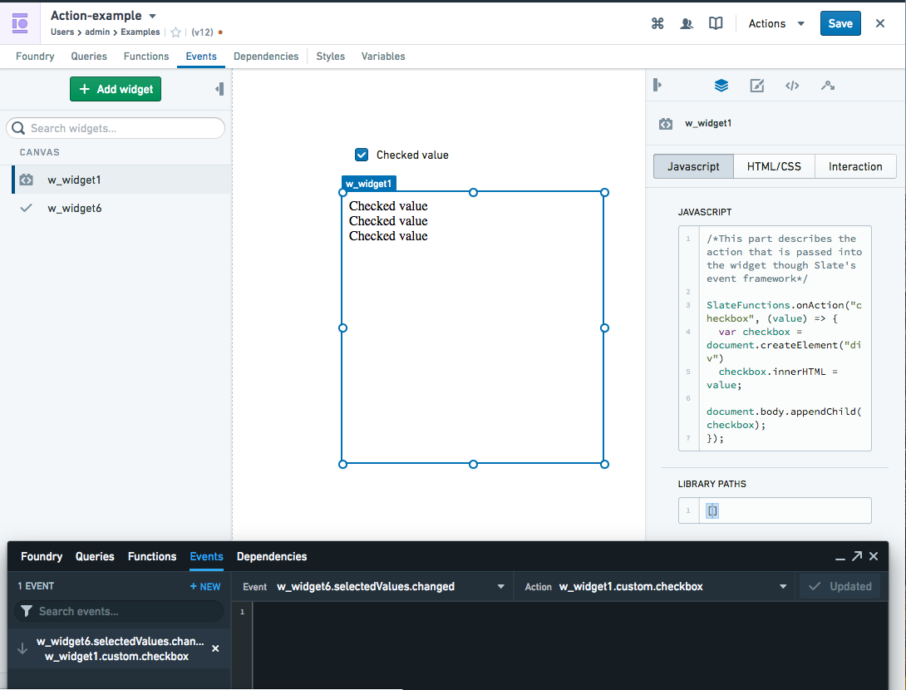906x690 pixels.
Task: Click the top-right resize handle of w_widget1
Action: click(x=604, y=192)
